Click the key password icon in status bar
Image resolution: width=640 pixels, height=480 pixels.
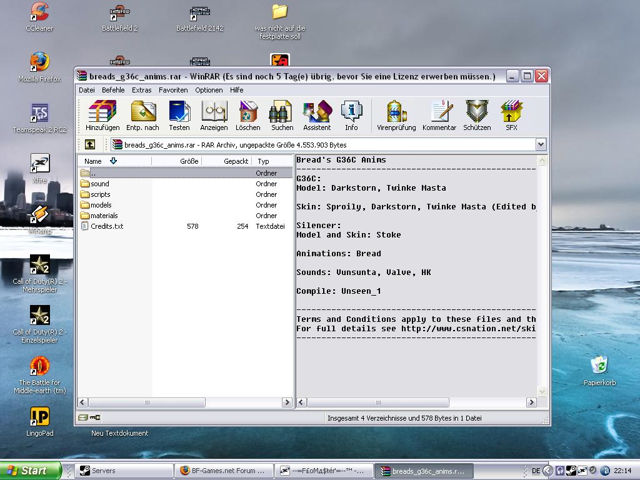click(95, 417)
